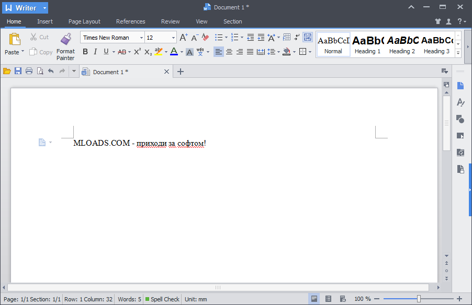This screenshot has width=472, height=305.
Task: Toggle show/hide paragraph marks
Action: coord(297,37)
